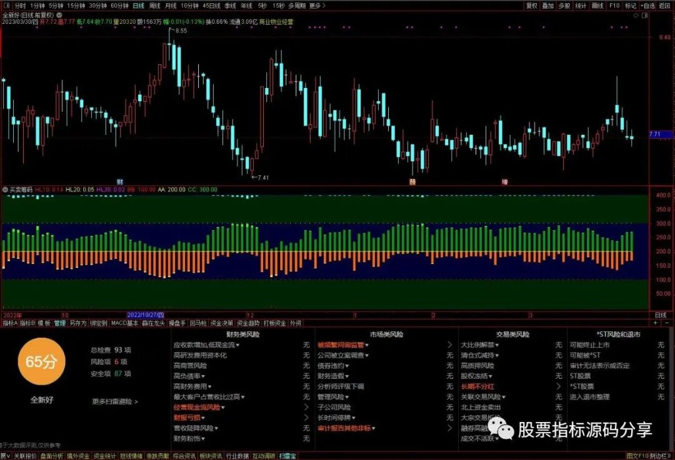Click the 返回 button

click(x=665, y=6)
